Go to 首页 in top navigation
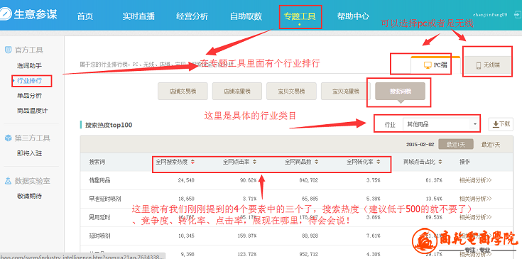 85,16
